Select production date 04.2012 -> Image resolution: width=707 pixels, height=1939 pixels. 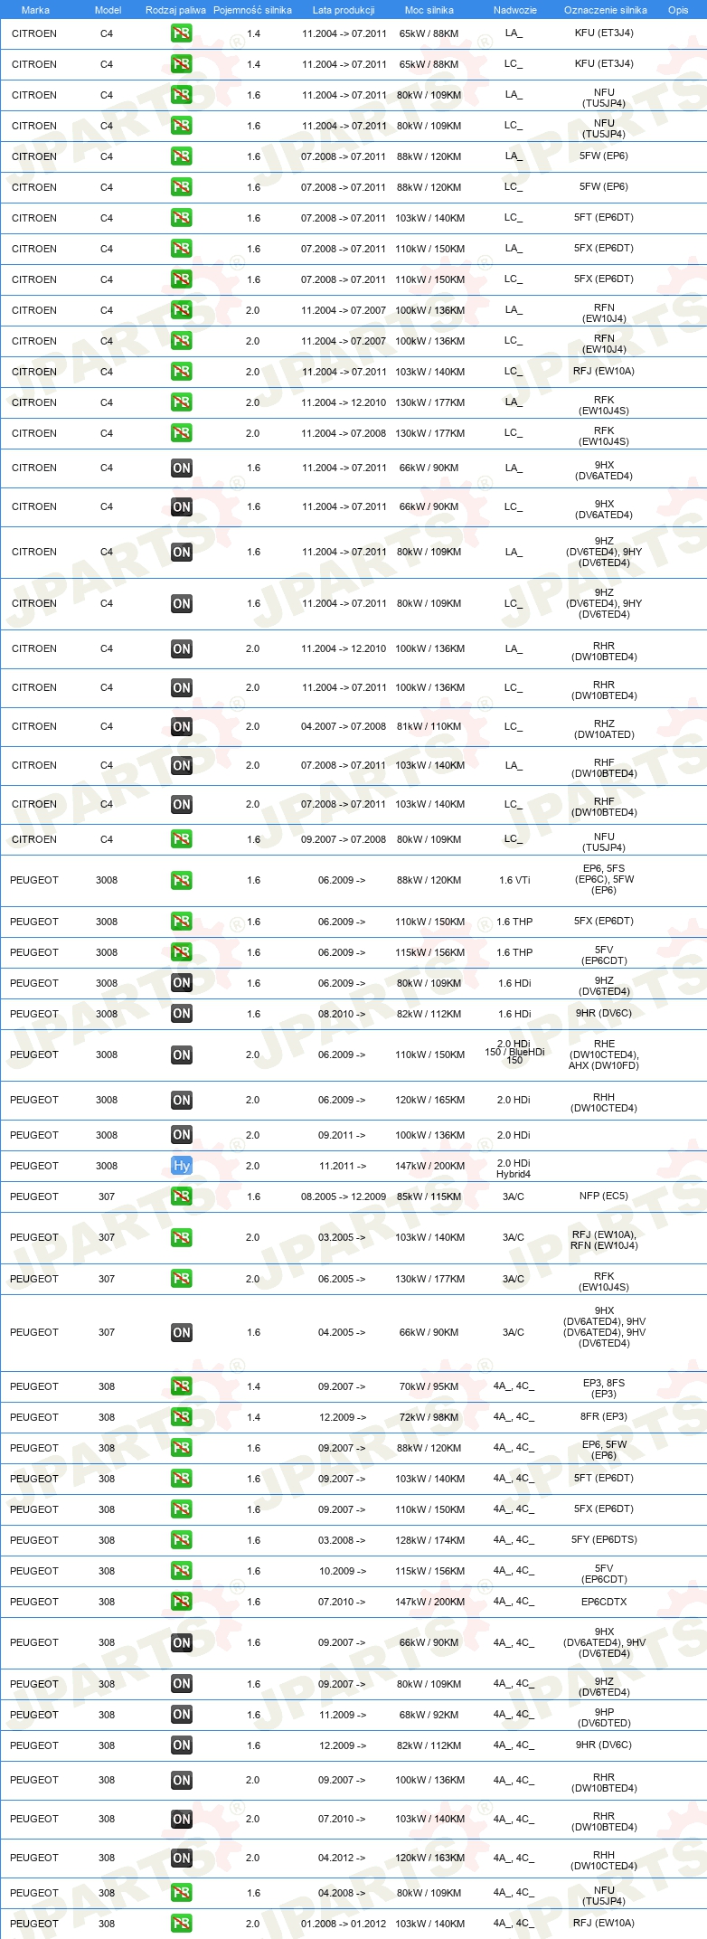pos(343,1858)
